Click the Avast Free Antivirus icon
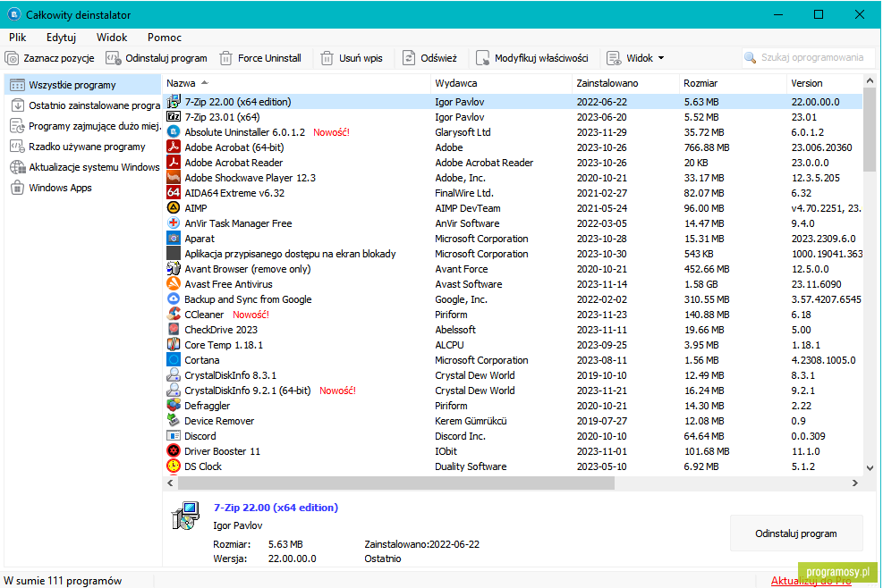 (x=174, y=283)
